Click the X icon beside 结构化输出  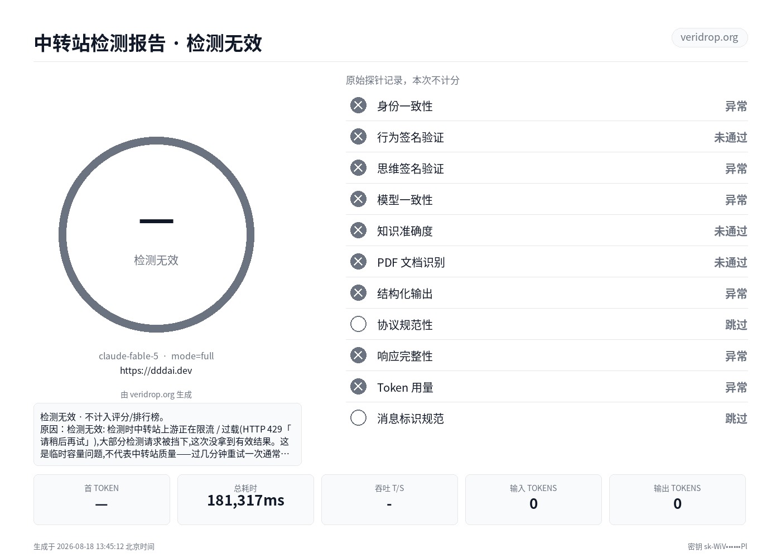(x=358, y=293)
